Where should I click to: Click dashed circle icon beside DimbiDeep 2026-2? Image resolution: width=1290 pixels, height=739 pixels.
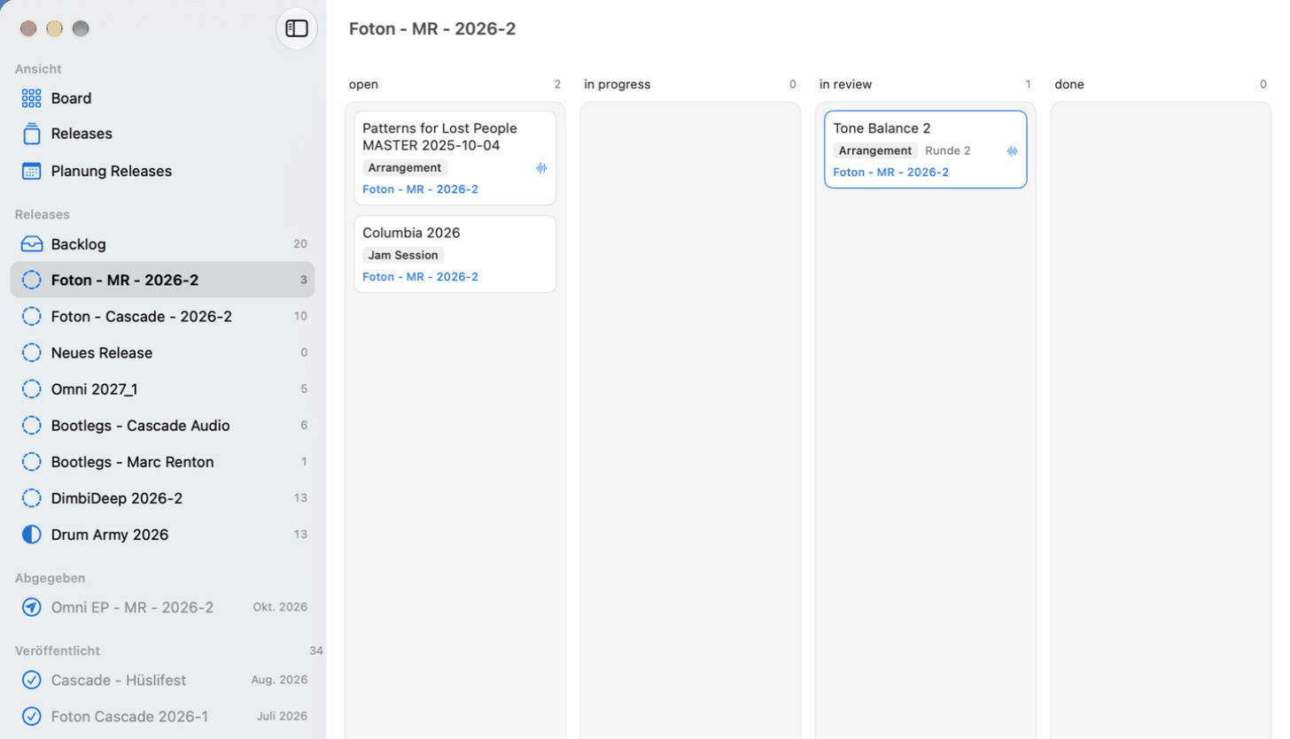coord(31,497)
